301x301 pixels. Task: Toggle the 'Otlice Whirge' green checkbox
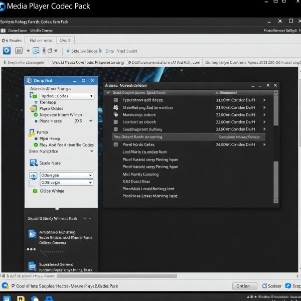(x=35, y=191)
